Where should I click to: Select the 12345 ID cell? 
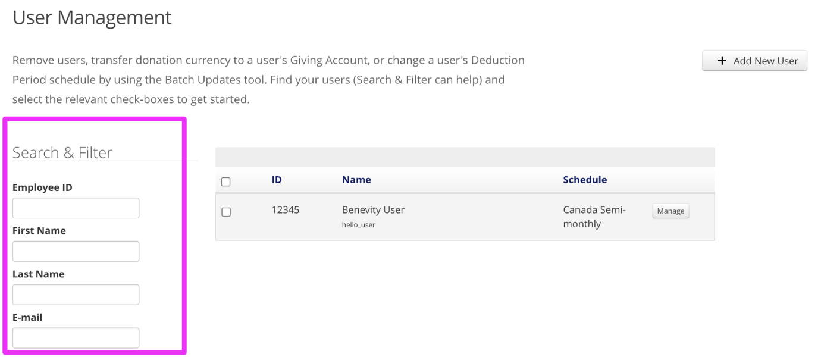point(286,210)
